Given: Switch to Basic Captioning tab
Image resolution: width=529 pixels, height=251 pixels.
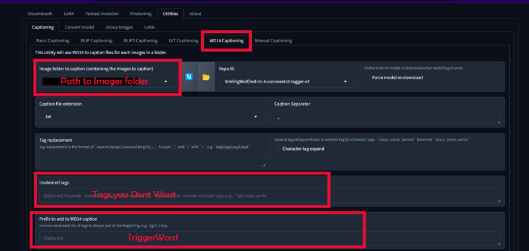Looking at the screenshot, I should 53,40.
